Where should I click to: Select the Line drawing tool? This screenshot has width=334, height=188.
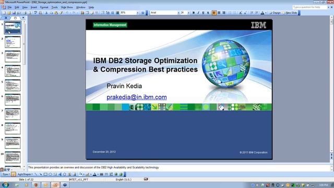(x=36, y=174)
